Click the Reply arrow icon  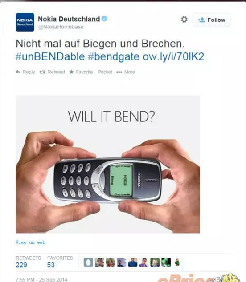coord(18,72)
